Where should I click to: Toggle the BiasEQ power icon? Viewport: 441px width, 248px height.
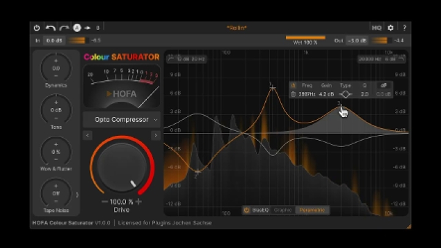(x=247, y=210)
